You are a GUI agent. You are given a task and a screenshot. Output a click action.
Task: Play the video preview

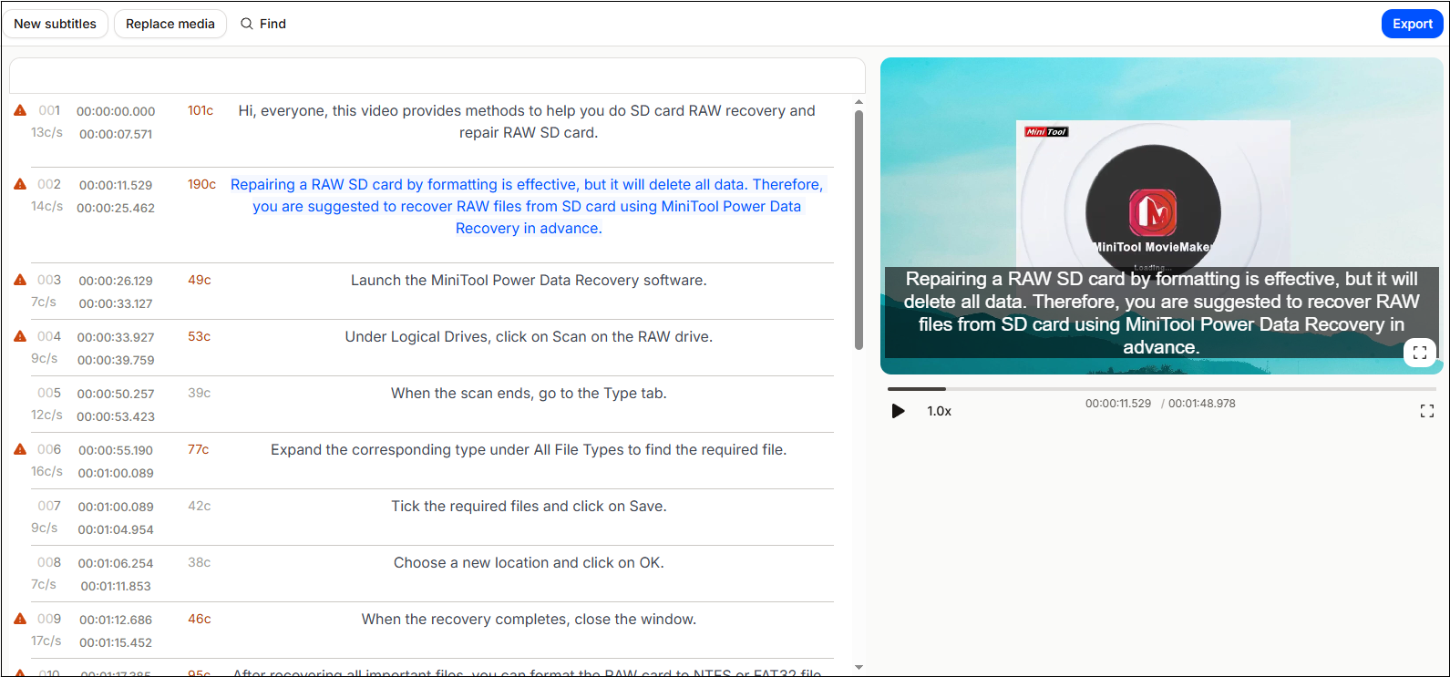pos(898,411)
